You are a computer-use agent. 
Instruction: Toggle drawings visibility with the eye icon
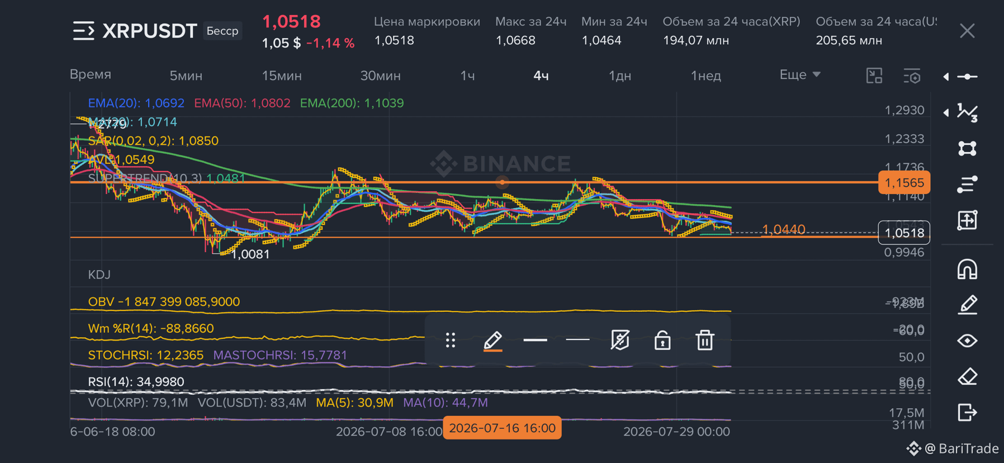pos(967,341)
